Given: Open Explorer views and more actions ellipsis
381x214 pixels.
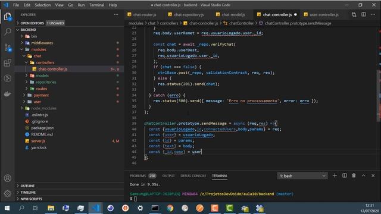Looking at the screenshot, I should [x=116, y=14].
